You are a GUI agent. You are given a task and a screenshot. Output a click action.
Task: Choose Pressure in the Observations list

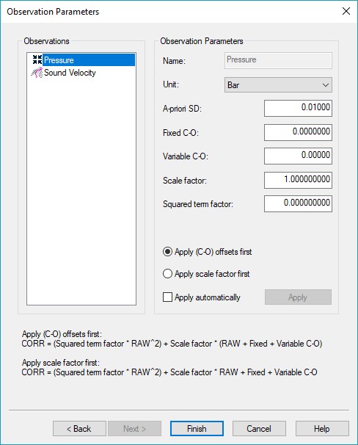59,60
